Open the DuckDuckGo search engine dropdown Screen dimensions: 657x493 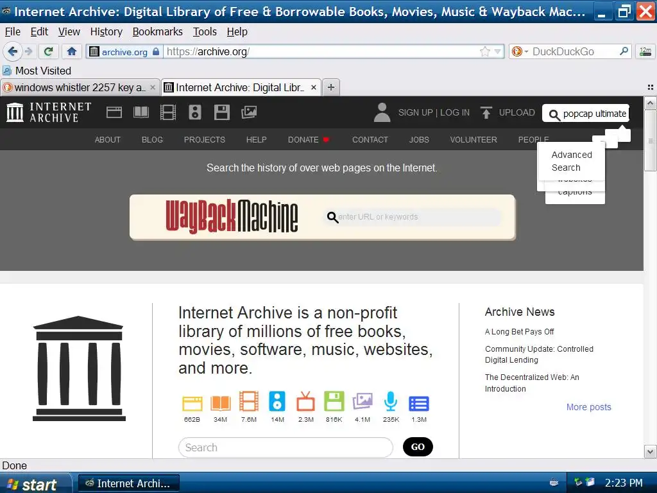(x=520, y=51)
